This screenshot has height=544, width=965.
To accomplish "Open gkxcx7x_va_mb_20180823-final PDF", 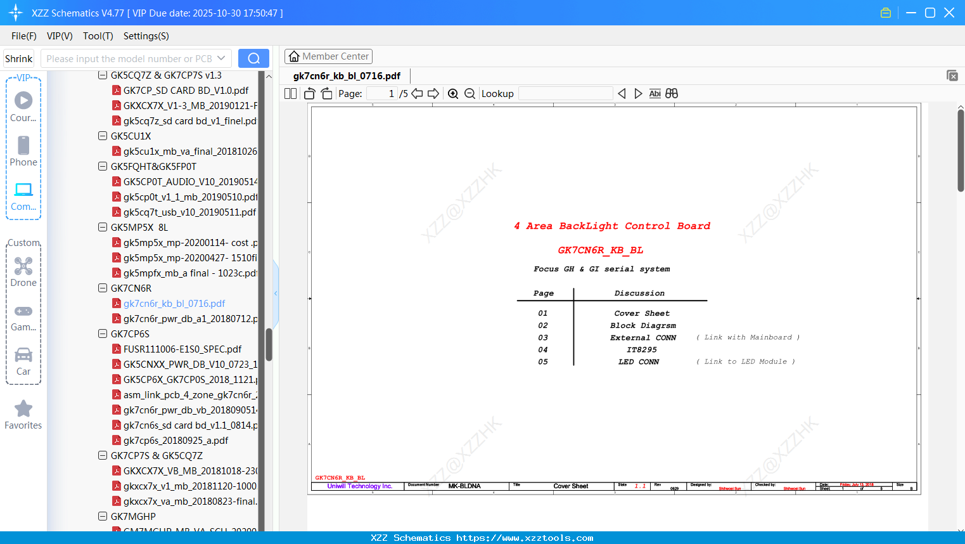I will [185, 501].
